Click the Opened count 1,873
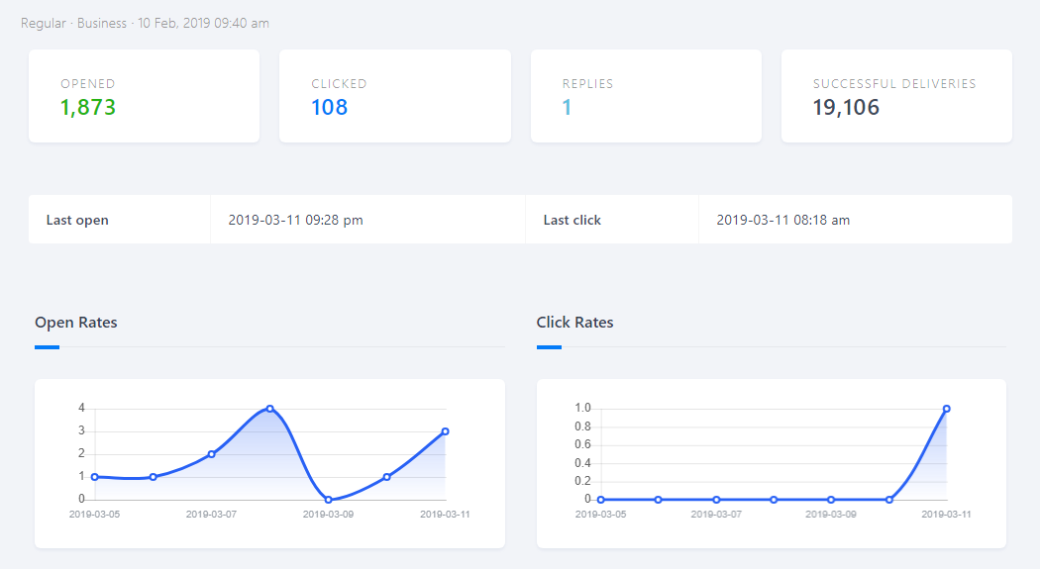The width and height of the screenshot is (1040, 569). (87, 107)
